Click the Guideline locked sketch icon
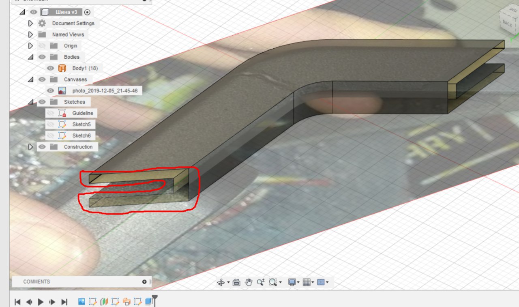This screenshot has height=307, width=519. point(62,113)
